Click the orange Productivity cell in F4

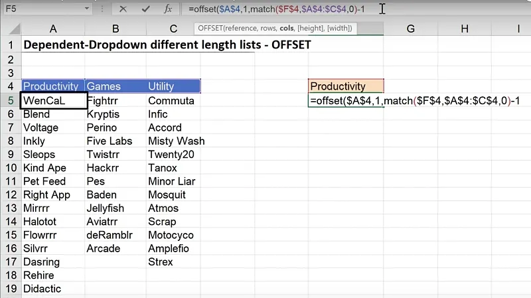[346, 86]
